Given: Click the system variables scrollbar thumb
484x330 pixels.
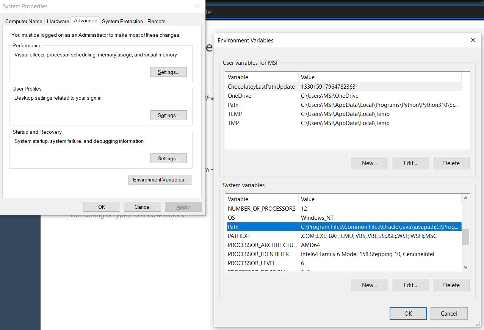Looking at the screenshot, I should tap(466, 237).
